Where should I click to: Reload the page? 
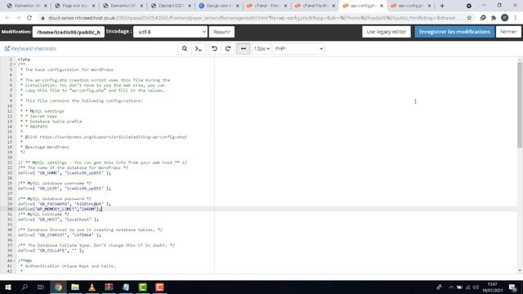click(x=29, y=18)
